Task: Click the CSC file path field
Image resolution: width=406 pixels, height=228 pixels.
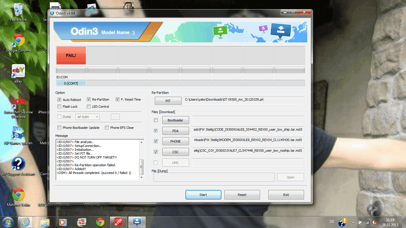Action: point(248,152)
